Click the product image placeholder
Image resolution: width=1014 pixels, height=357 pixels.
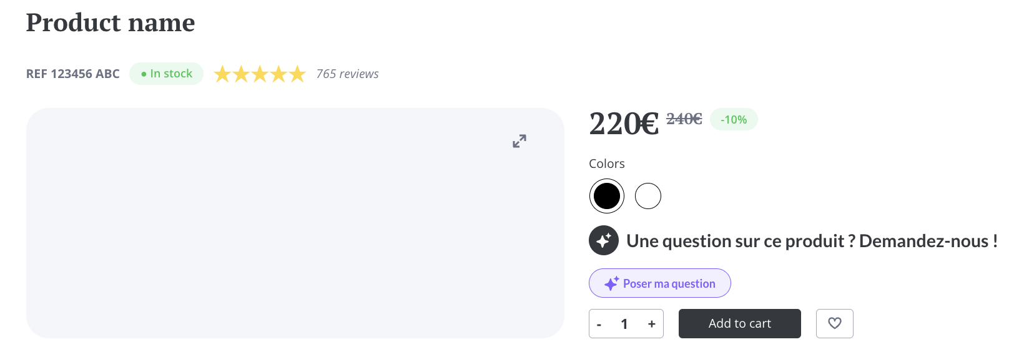(x=295, y=223)
